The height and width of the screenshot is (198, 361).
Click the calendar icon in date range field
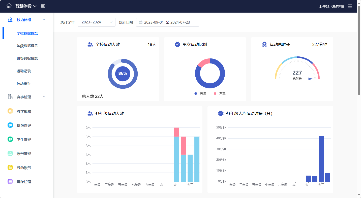coord(141,22)
